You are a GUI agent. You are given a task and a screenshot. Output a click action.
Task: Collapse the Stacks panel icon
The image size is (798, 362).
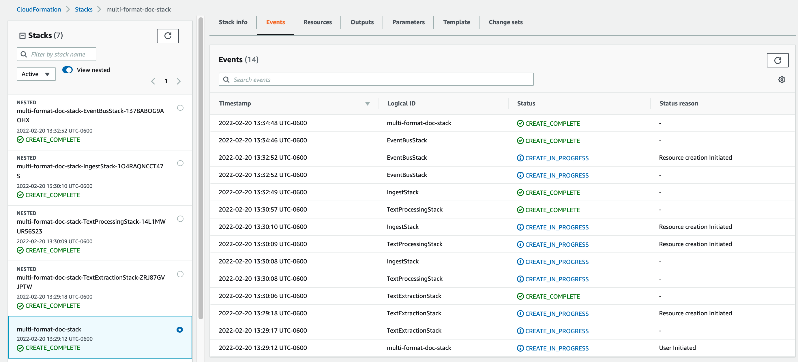[x=22, y=35]
